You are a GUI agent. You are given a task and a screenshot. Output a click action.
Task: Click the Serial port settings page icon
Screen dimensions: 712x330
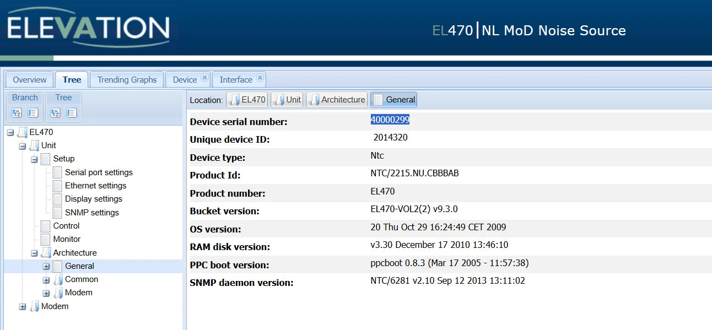pyautogui.click(x=57, y=172)
